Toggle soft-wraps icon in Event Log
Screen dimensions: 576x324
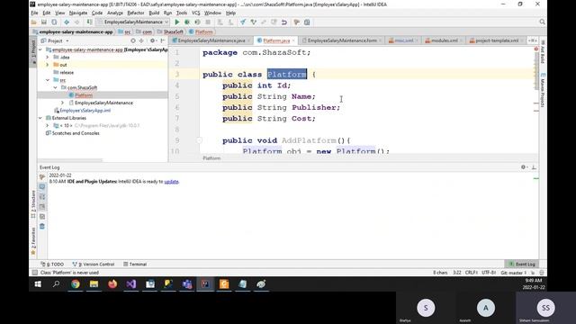coord(42,197)
